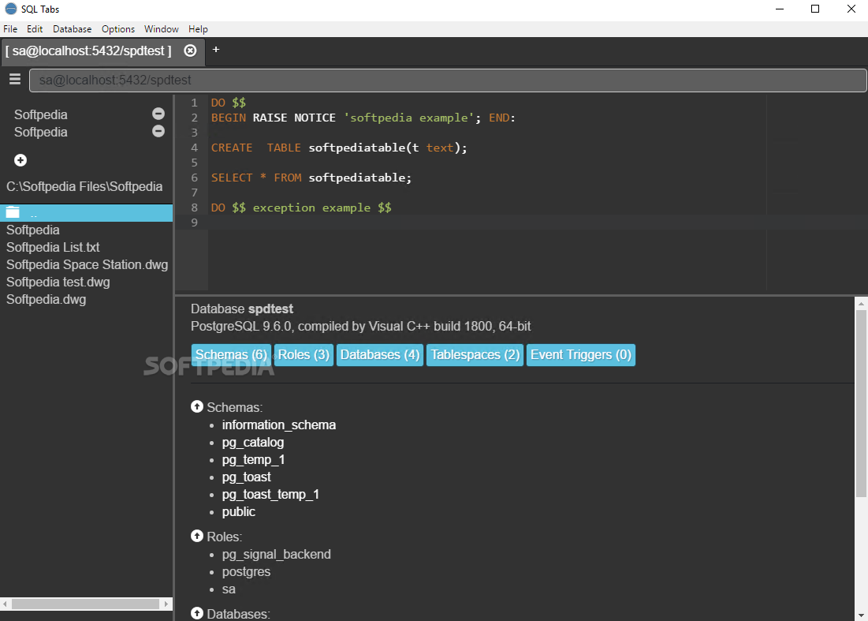
Task: Collapse the Schemas section arrow
Action: (x=197, y=406)
